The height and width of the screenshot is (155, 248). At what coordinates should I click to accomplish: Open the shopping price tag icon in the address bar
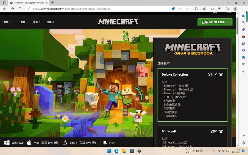tap(174, 9)
